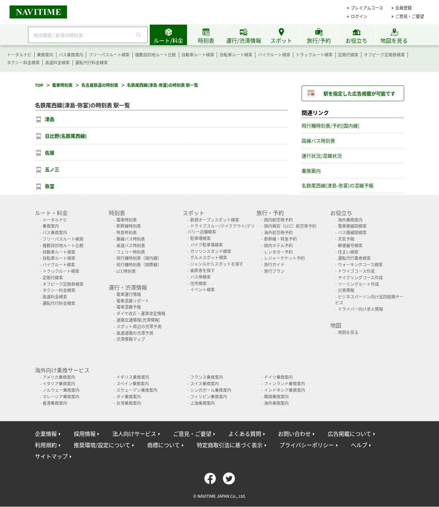Open フランス乗換案内 link
The height and width of the screenshot is (507, 439).
(x=207, y=377)
